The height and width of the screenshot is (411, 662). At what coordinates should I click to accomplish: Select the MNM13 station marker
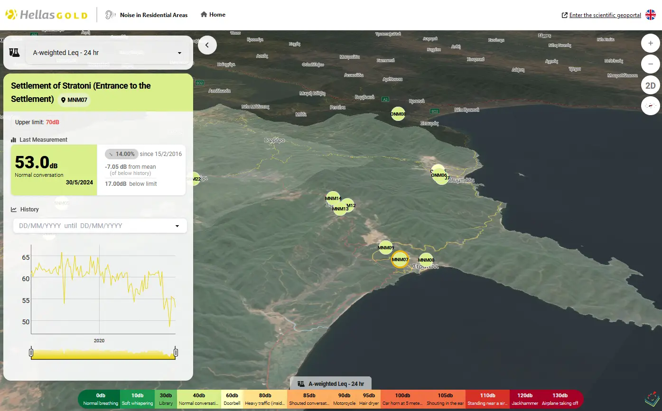(x=340, y=209)
